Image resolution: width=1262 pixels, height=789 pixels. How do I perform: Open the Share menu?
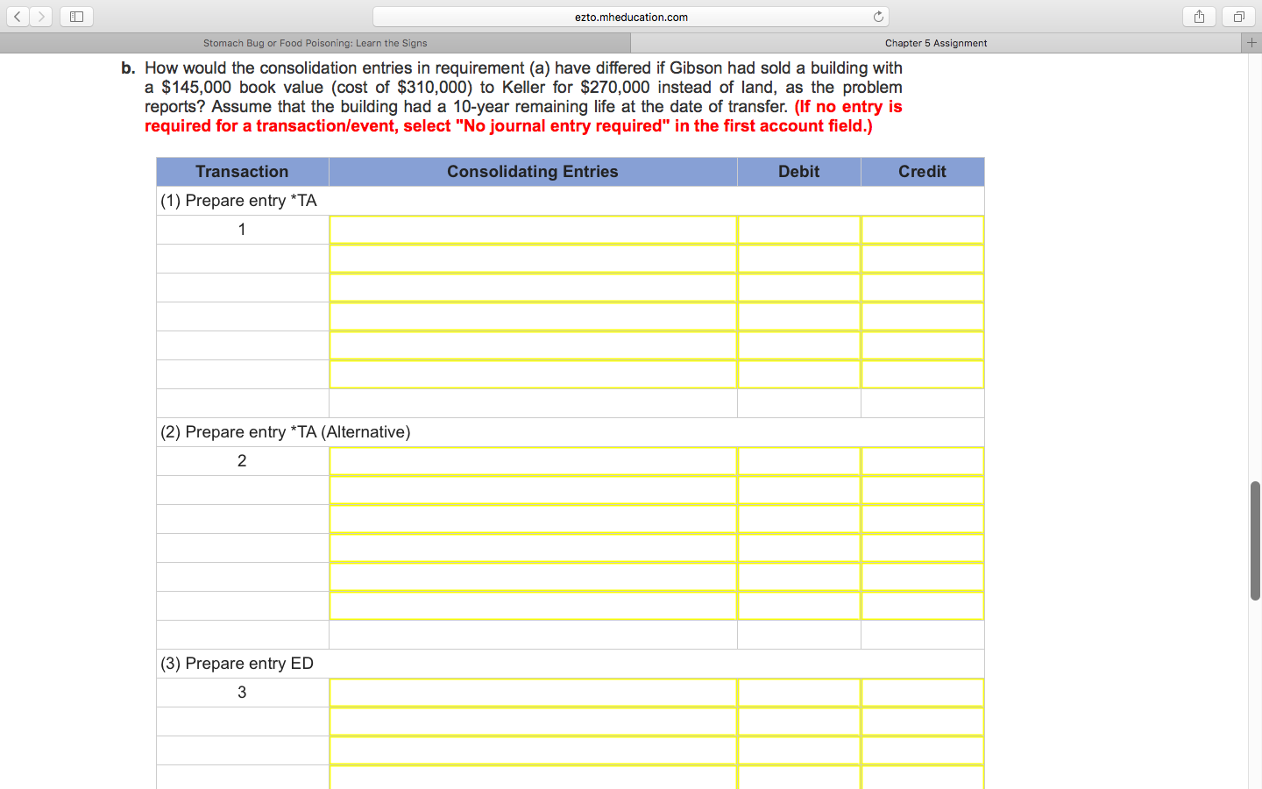[x=1199, y=17]
